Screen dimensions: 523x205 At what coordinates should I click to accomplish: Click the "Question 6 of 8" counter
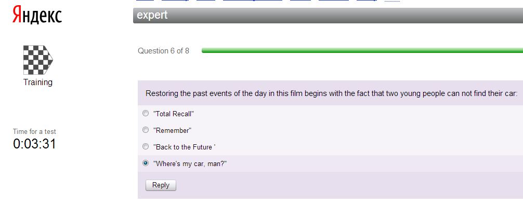[163, 51]
